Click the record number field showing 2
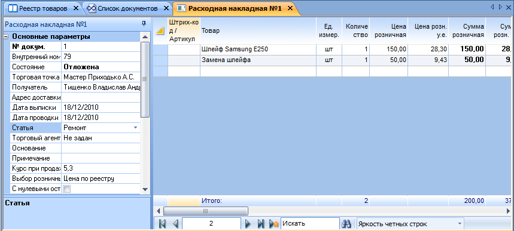 click(211, 224)
